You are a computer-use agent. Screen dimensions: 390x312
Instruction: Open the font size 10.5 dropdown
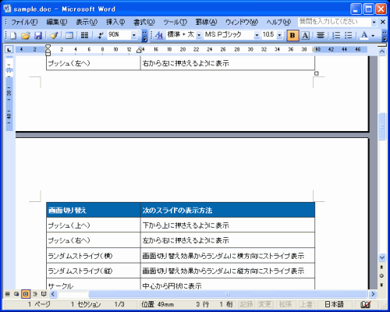pyautogui.click(x=279, y=35)
